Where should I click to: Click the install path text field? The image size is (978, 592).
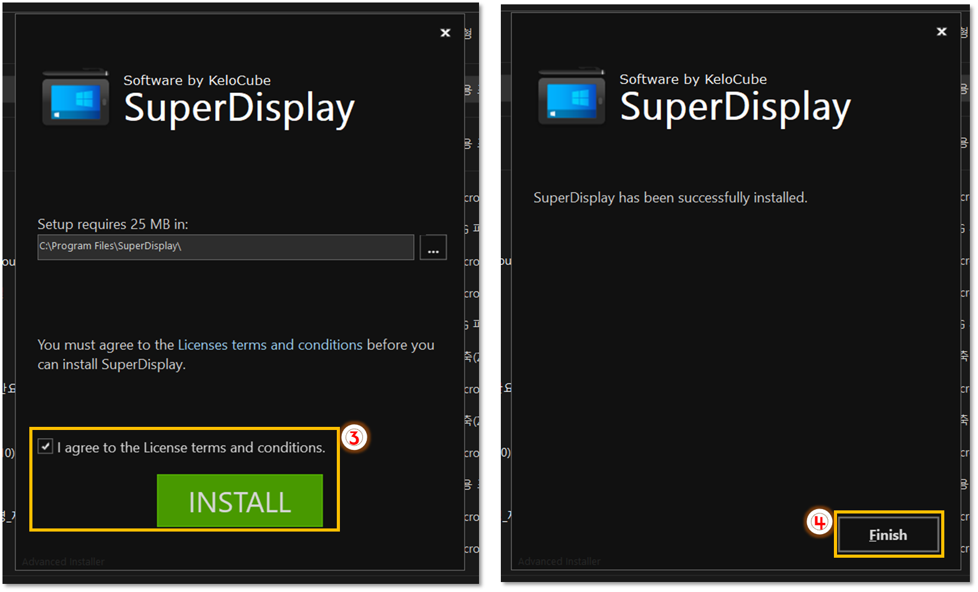[226, 247]
